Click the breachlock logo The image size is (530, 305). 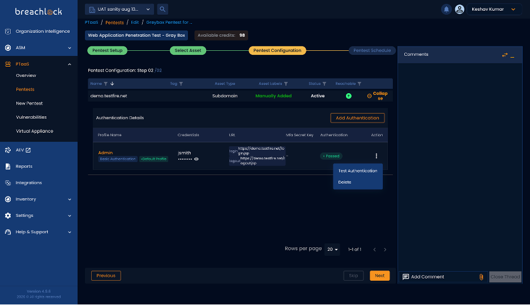click(x=39, y=12)
